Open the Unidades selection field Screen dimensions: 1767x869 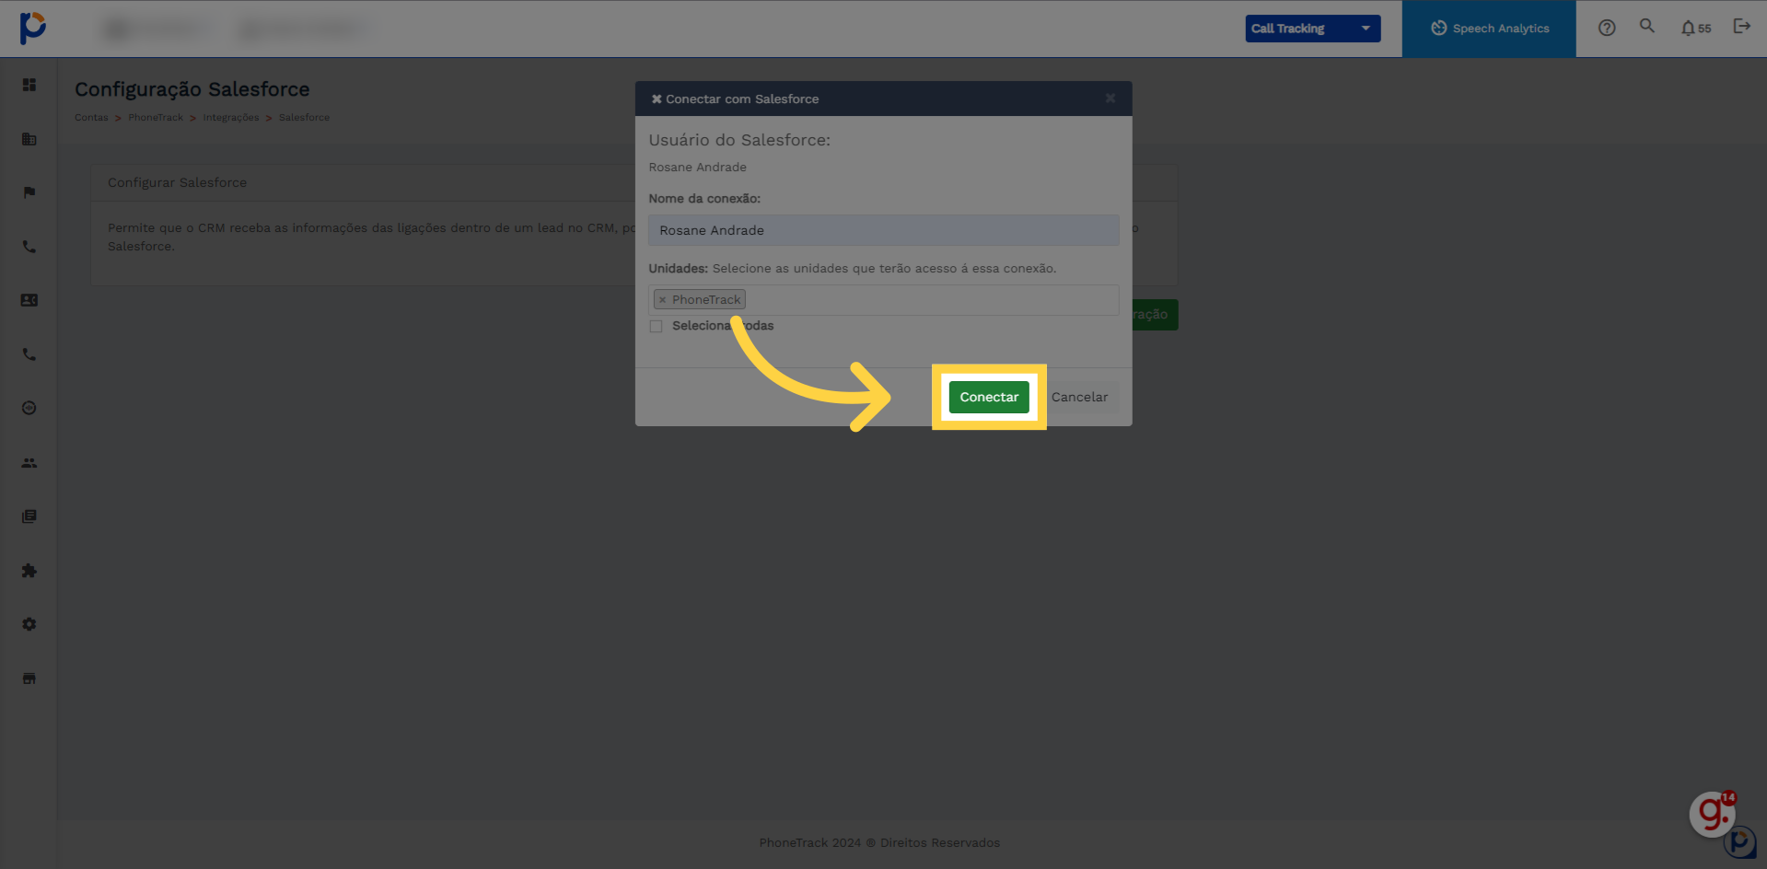click(883, 300)
